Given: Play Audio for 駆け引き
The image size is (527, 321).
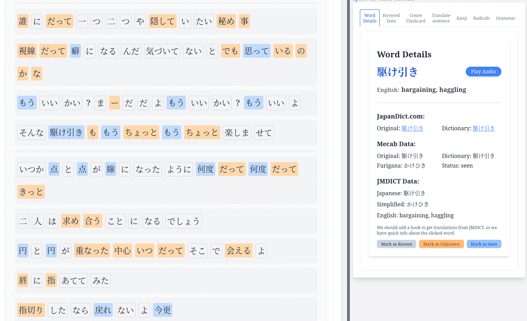Looking at the screenshot, I should point(483,72).
